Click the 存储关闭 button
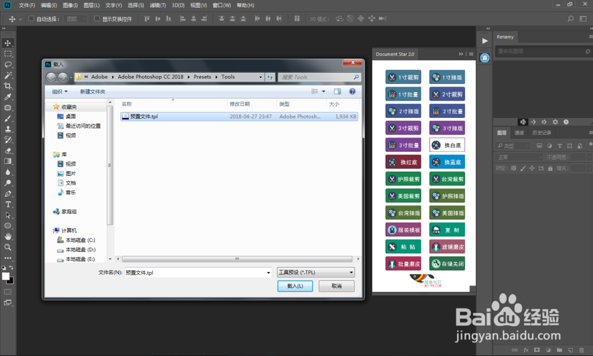 click(x=447, y=264)
